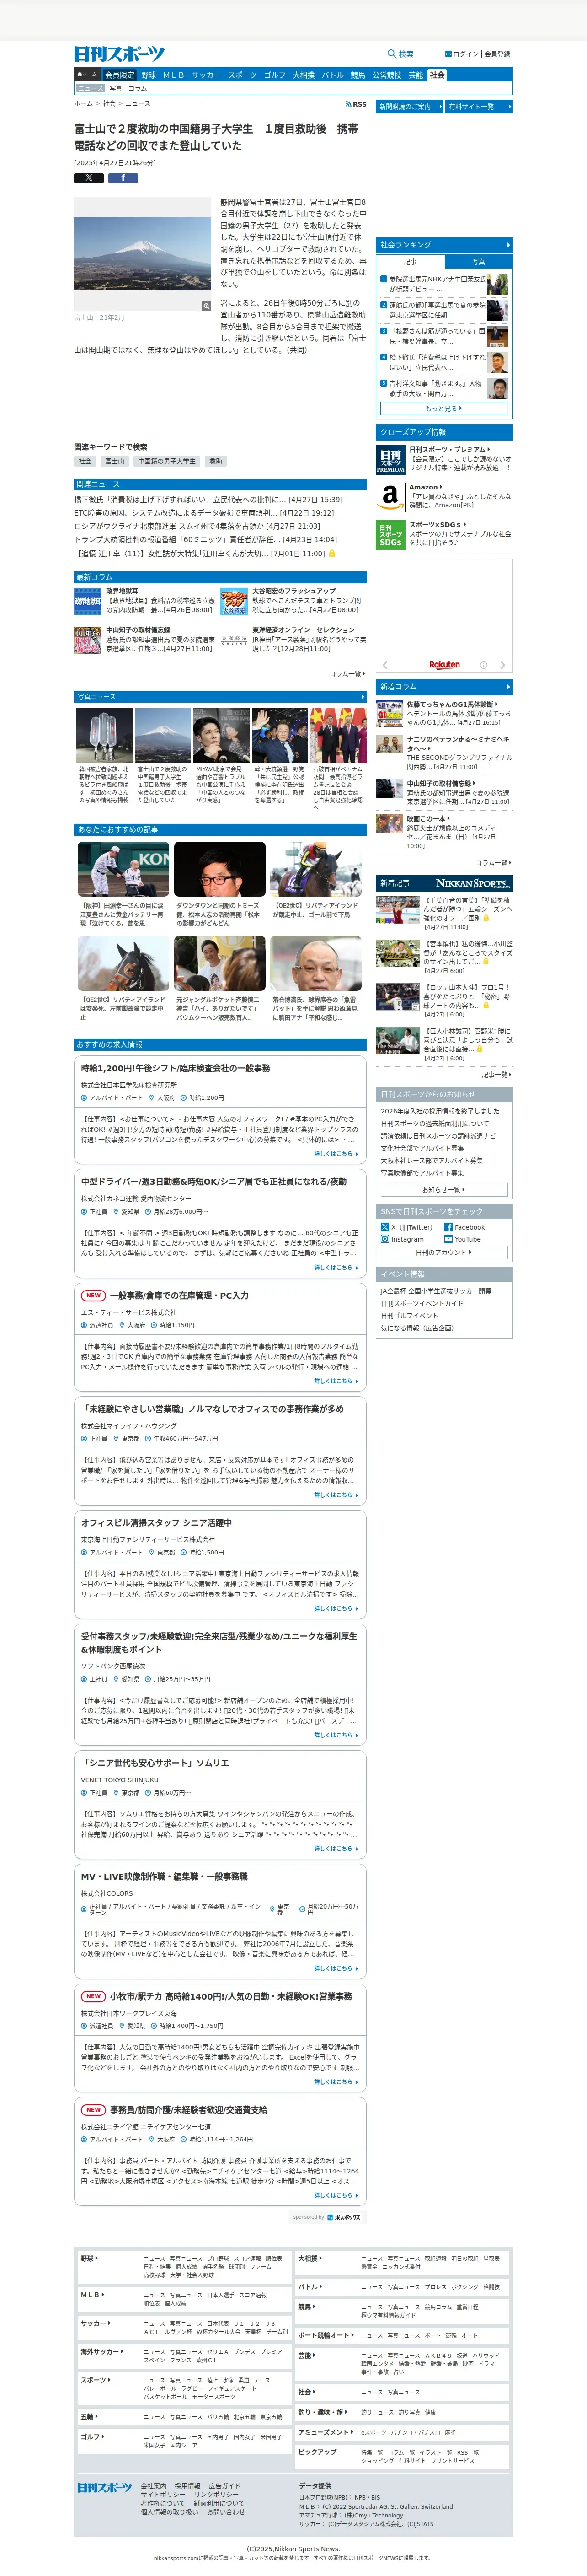This screenshot has width=587, height=2576.
Task: Click info icon in Rakuten ad
Action: [484, 665]
